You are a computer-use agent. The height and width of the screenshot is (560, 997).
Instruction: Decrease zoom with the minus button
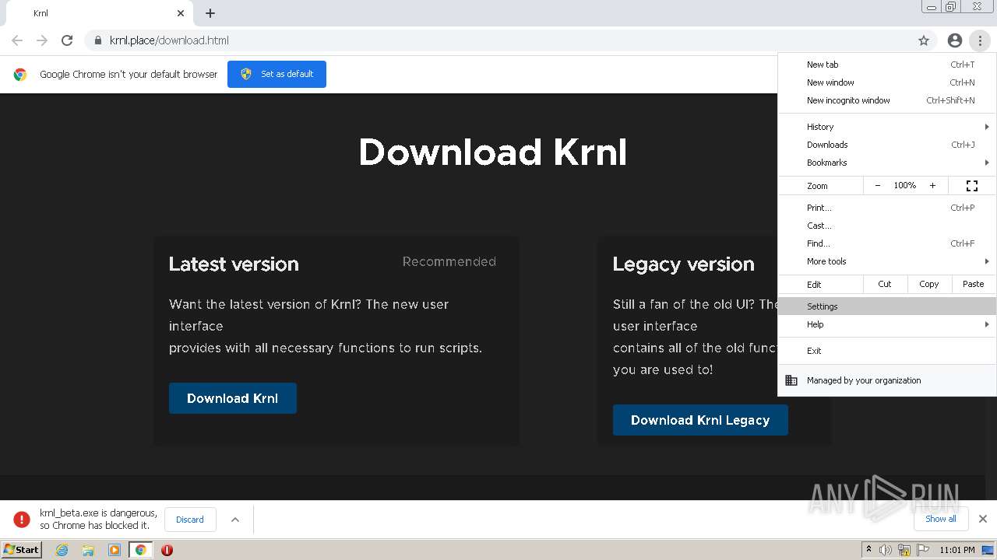click(x=878, y=186)
